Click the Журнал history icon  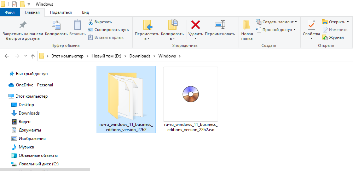click(x=325, y=37)
